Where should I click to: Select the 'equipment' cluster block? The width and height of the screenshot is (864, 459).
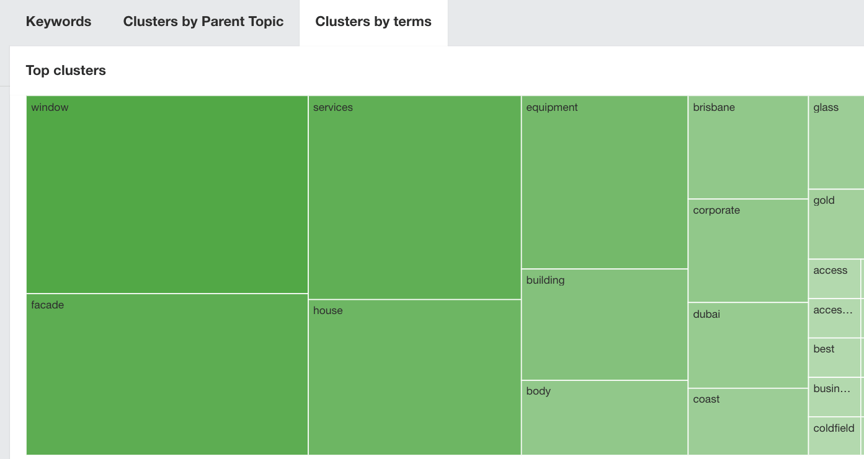603,180
